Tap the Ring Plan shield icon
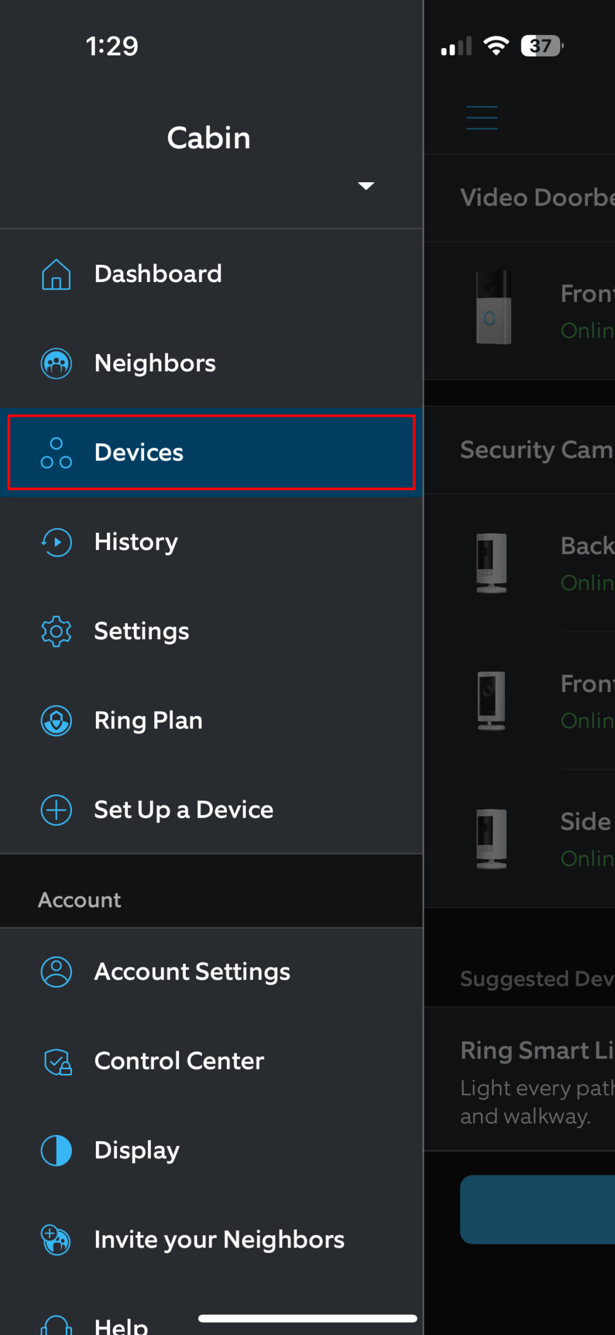615x1335 pixels. pyautogui.click(x=56, y=720)
